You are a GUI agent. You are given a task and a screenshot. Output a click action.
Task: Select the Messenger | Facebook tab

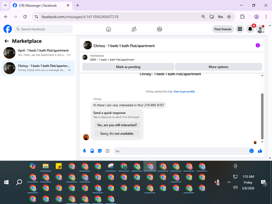[41, 5]
